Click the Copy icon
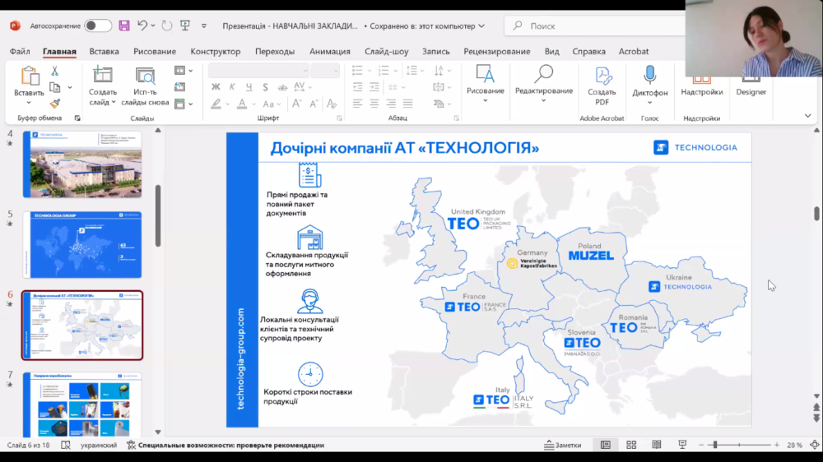 click(x=54, y=87)
